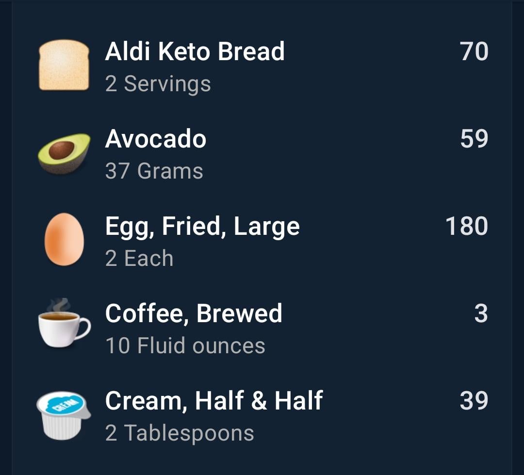Open the Egg, Fried, Large entry
The image size is (524, 475).
click(x=262, y=241)
